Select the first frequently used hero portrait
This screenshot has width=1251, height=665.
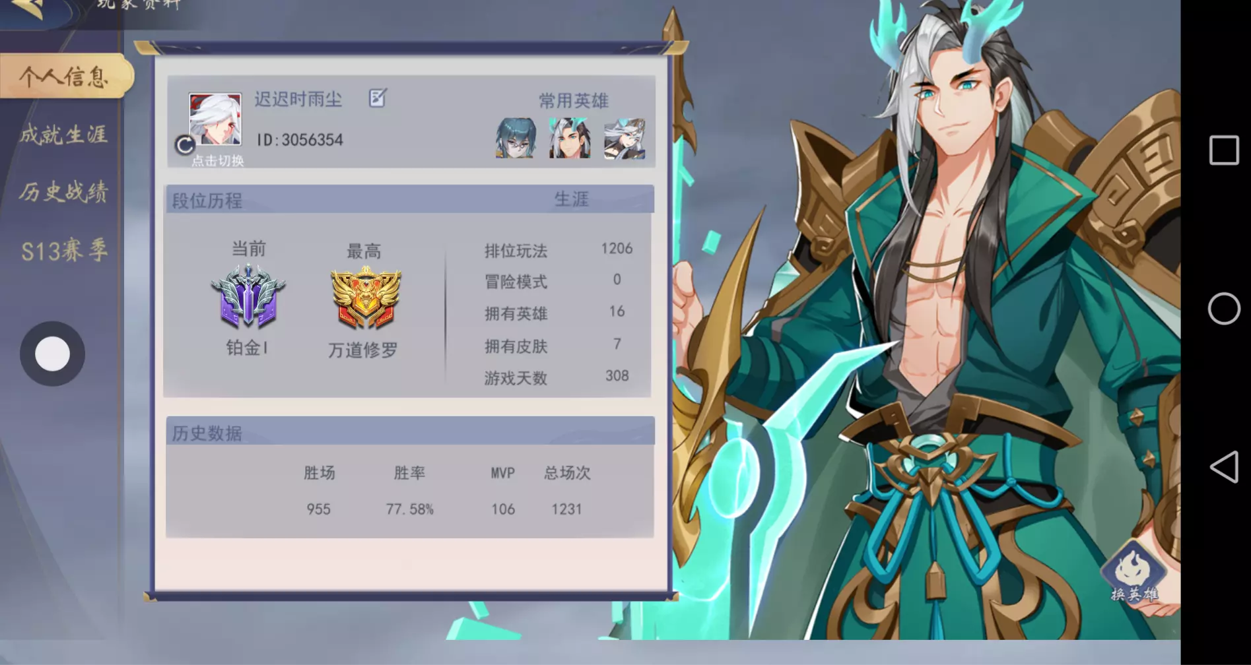[x=516, y=138]
